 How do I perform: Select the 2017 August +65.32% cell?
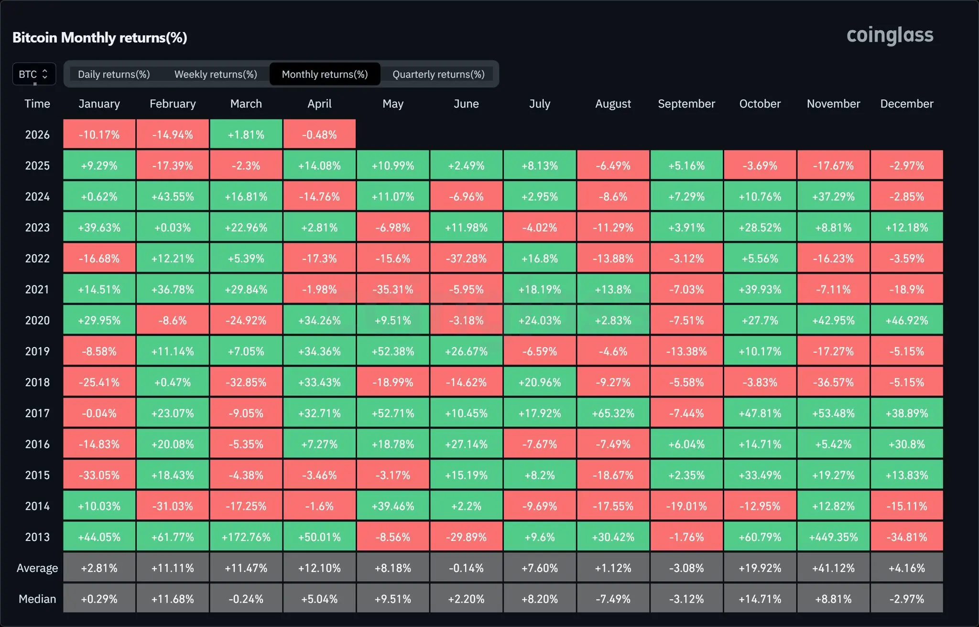(x=613, y=413)
